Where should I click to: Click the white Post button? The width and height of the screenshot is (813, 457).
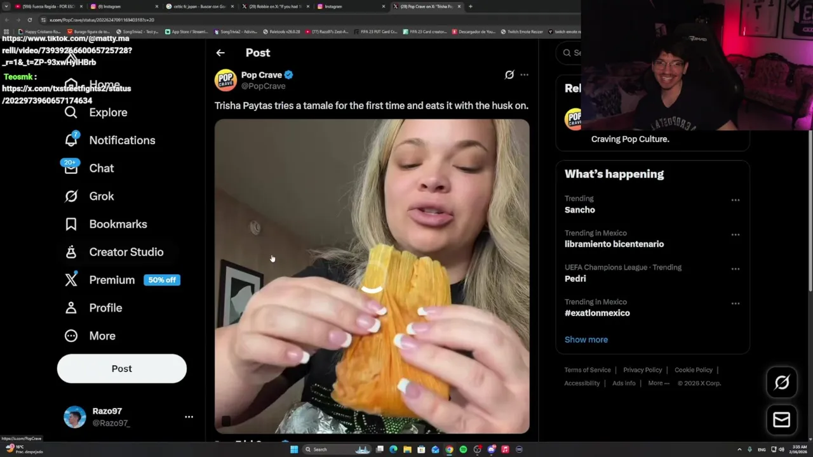122,369
